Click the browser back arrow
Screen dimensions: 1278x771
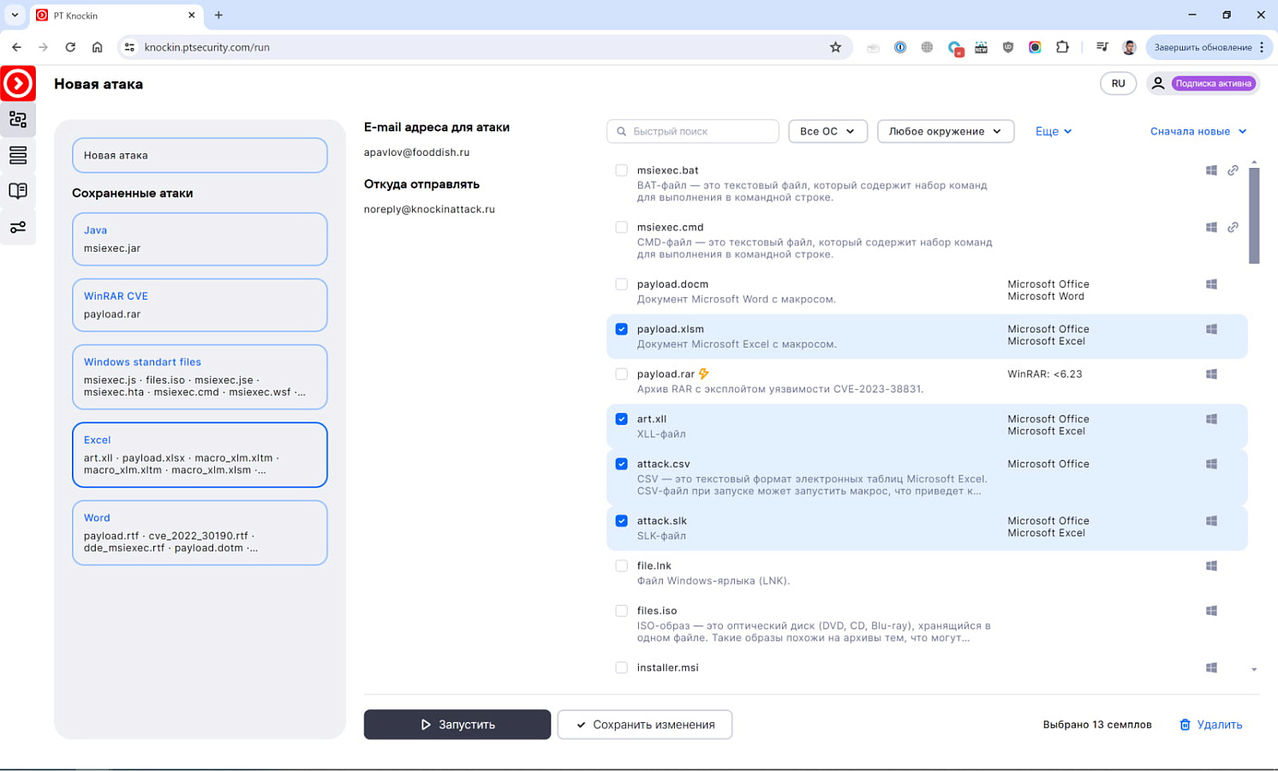click(16, 47)
